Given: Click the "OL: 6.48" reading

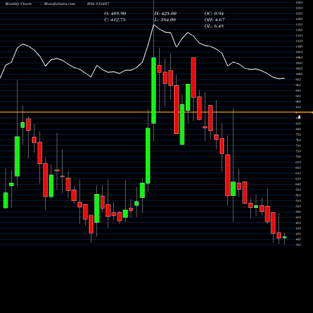Looking at the screenshot, I should click(214, 26).
